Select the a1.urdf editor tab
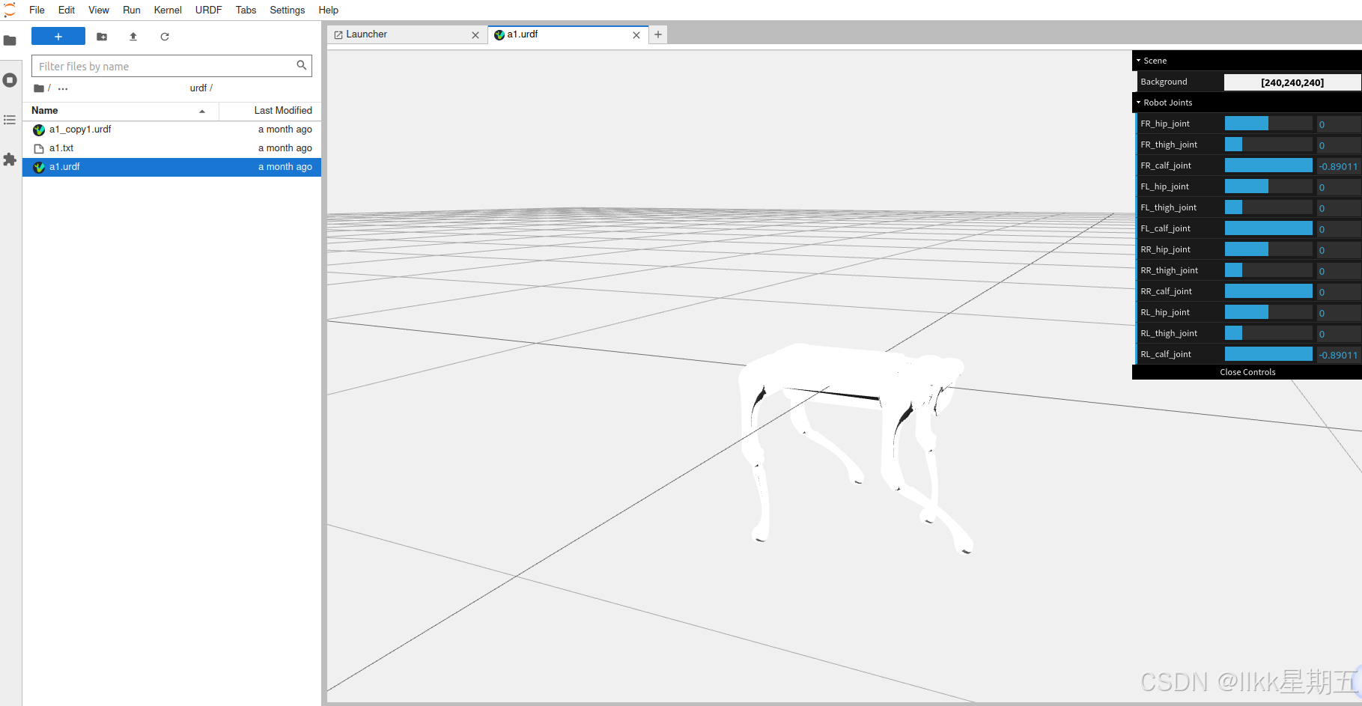 568,34
